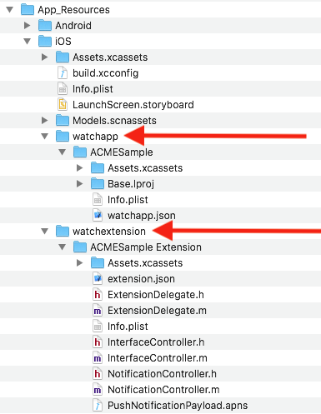The width and height of the screenshot is (321, 414).
Task: Click the ExtensionDelegate.m source icon
Action: [98, 310]
